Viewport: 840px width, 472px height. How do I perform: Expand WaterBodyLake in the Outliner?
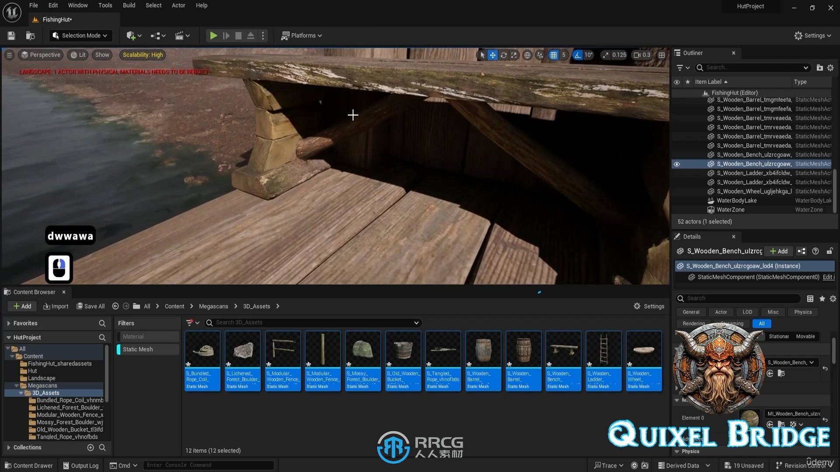pyautogui.click(x=703, y=200)
